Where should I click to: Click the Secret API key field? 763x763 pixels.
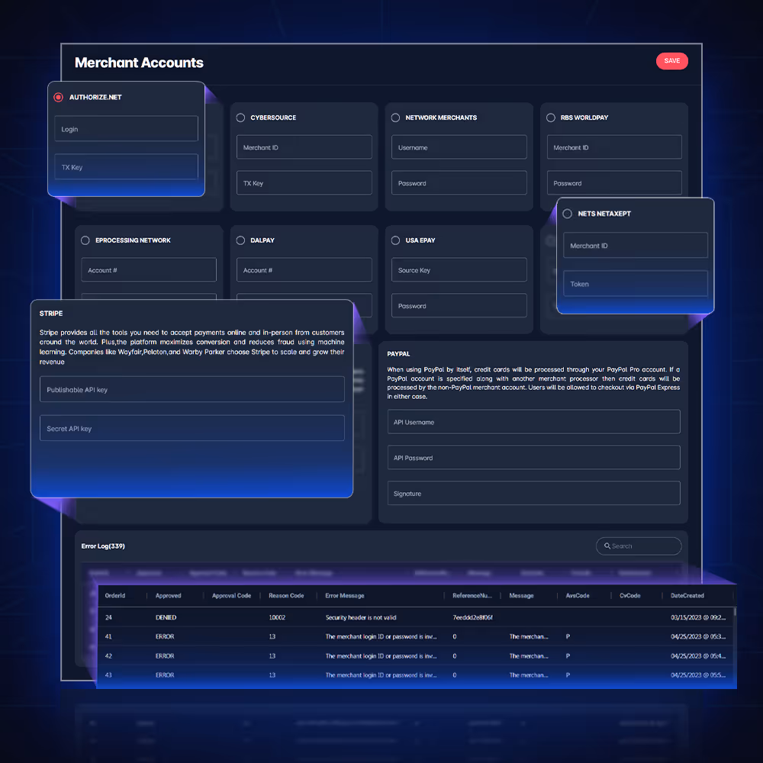tap(192, 428)
